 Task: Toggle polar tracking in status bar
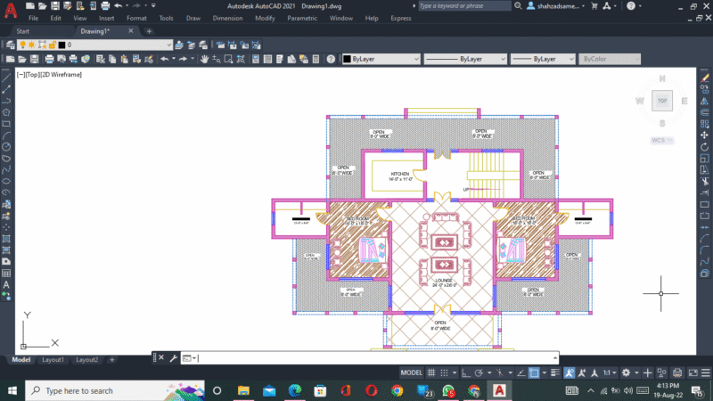pos(479,372)
